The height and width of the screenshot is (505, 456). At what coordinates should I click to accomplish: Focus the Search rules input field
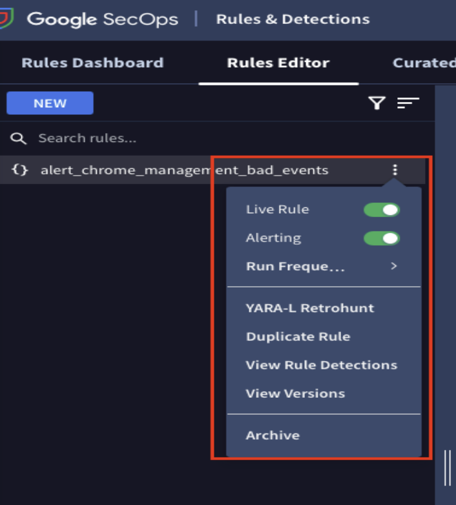(x=219, y=138)
